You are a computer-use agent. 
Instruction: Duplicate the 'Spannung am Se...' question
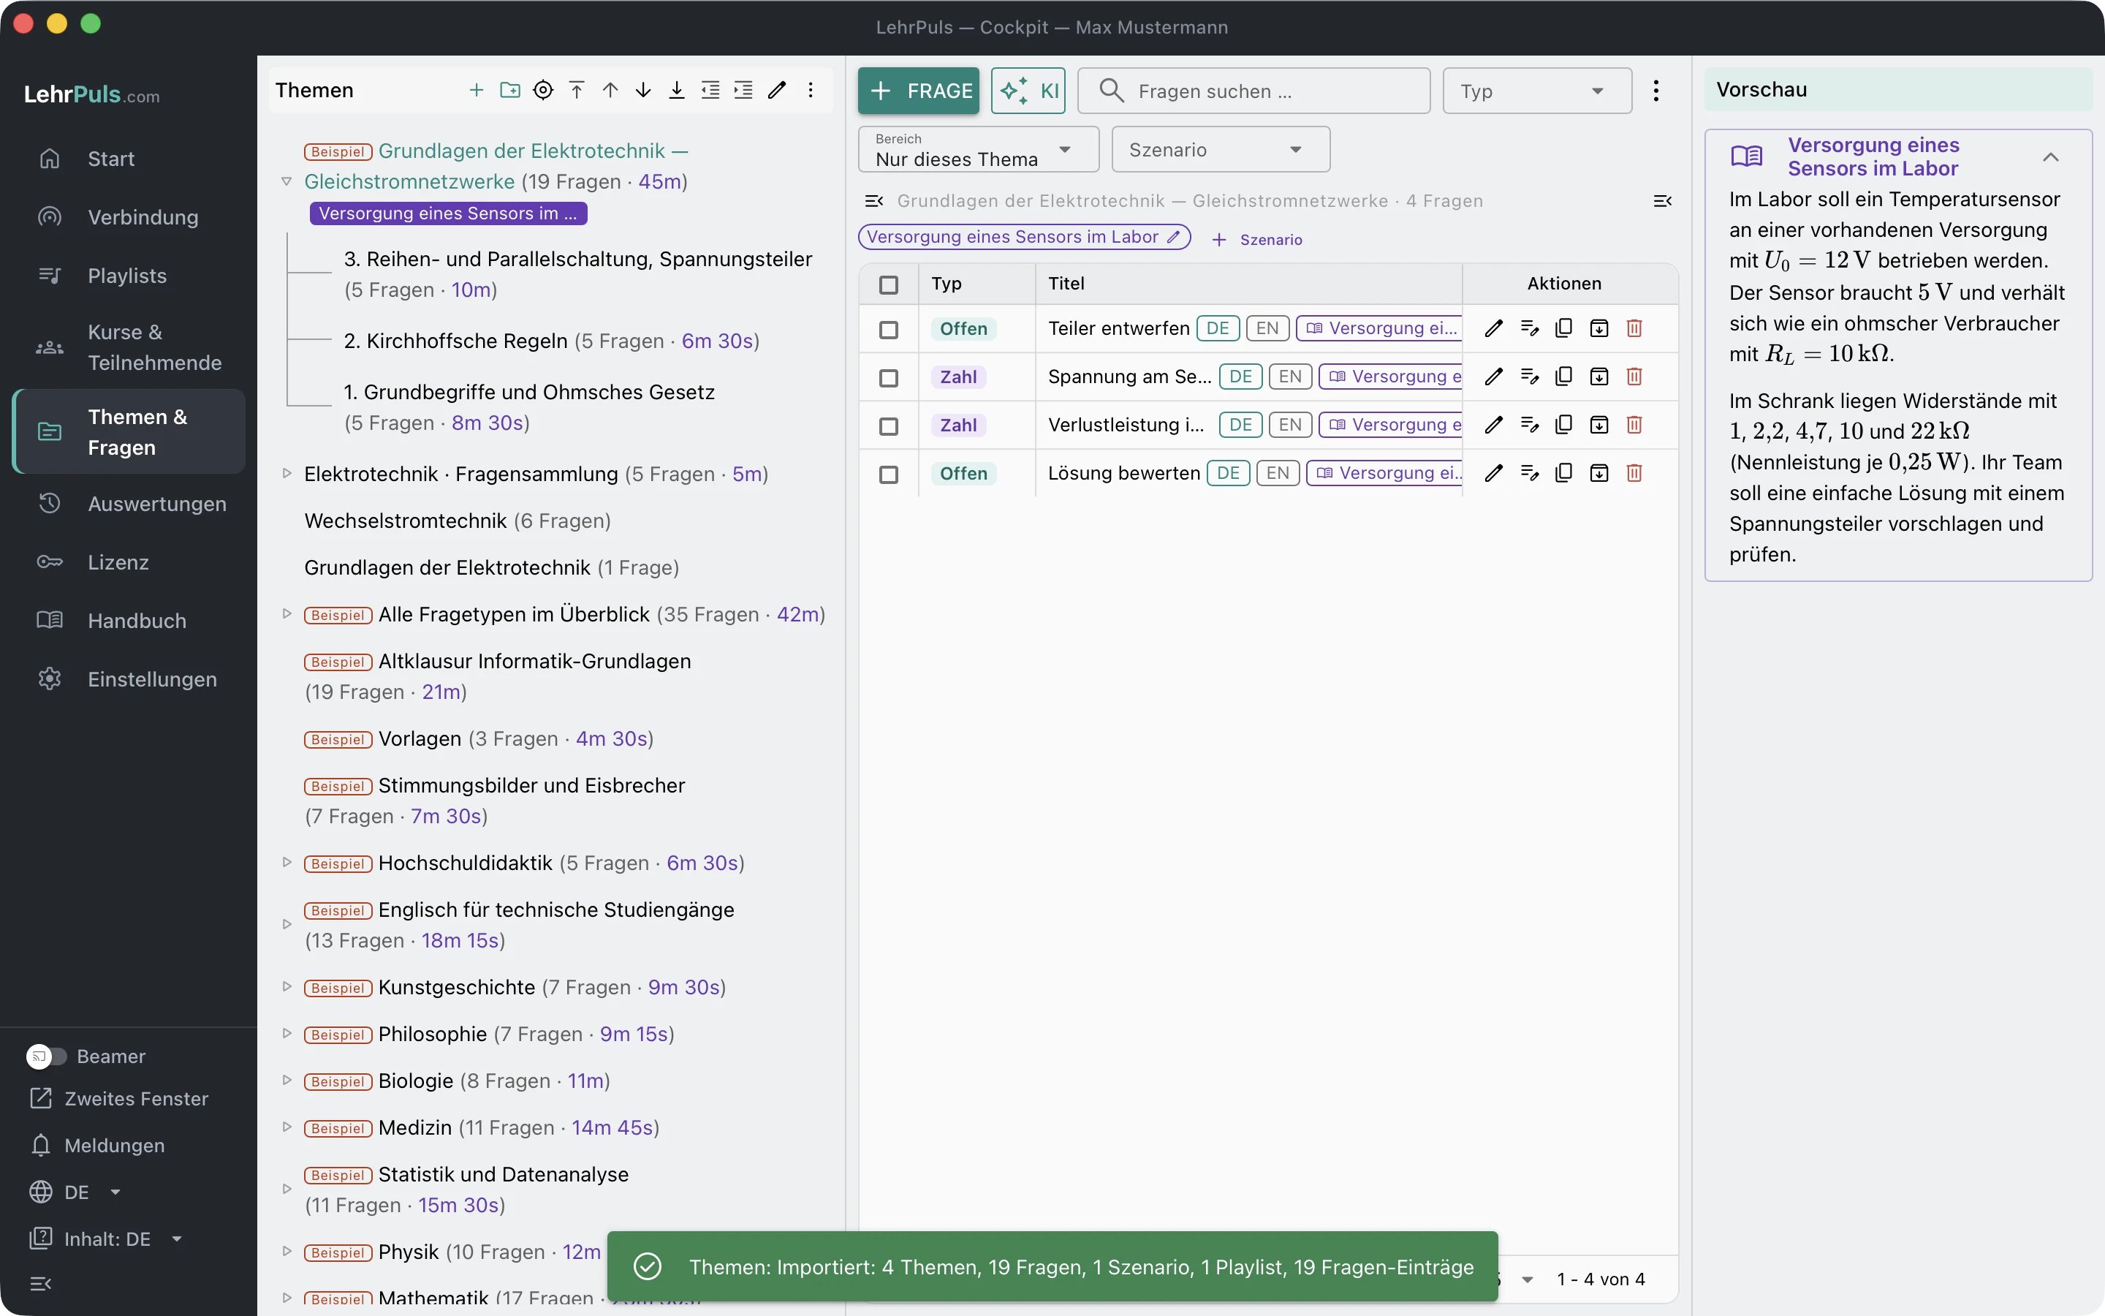[x=1564, y=377]
